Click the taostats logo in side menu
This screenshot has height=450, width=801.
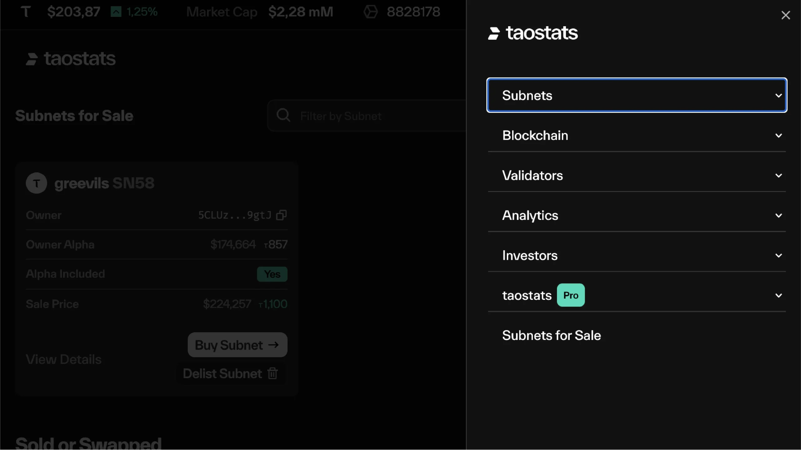coord(533,33)
